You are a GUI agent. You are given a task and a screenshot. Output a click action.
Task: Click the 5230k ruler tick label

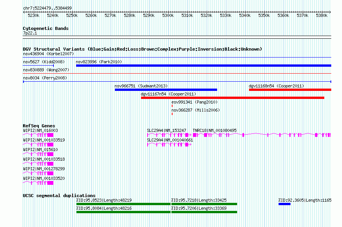33,15
